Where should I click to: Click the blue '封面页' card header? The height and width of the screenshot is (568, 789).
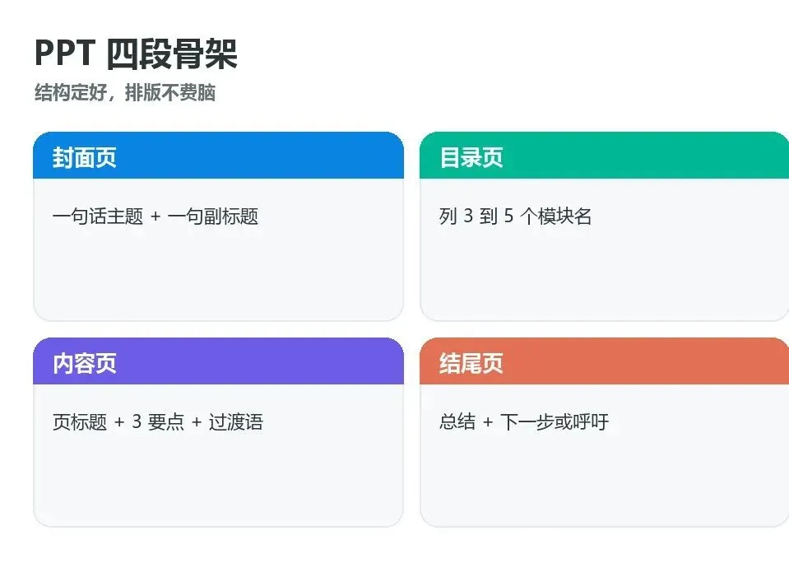pyautogui.click(x=218, y=156)
